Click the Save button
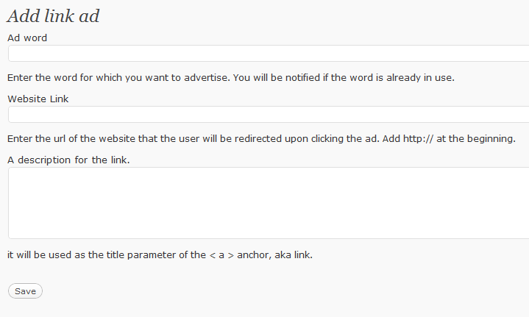This screenshot has height=317, width=529. tap(25, 291)
